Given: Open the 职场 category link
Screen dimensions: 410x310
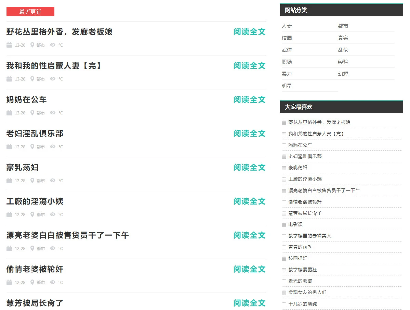Looking at the screenshot, I should (x=287, y=62).
